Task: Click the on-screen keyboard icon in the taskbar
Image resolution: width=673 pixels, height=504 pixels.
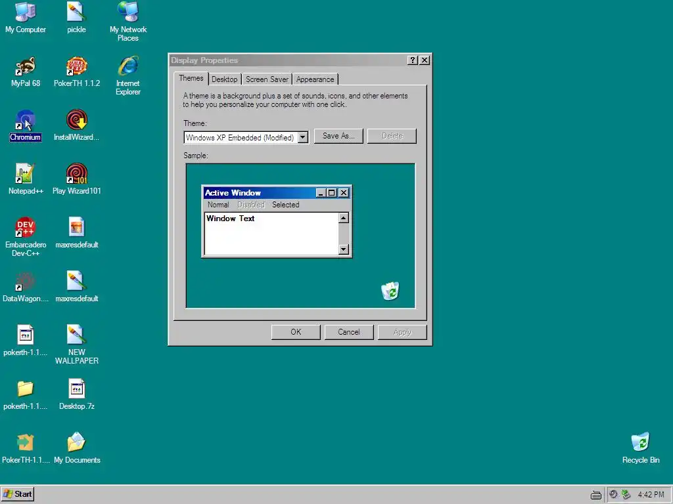Action: point(595,495)
